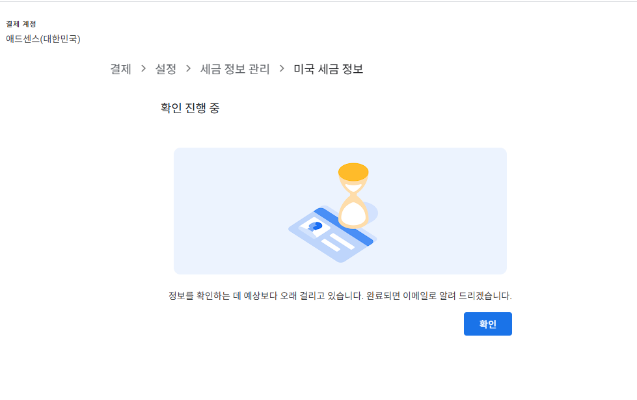The image size is (637, 400).
Task: Click the message about 이메일로 알려 드리겠습니다
Action: (340, 296)
